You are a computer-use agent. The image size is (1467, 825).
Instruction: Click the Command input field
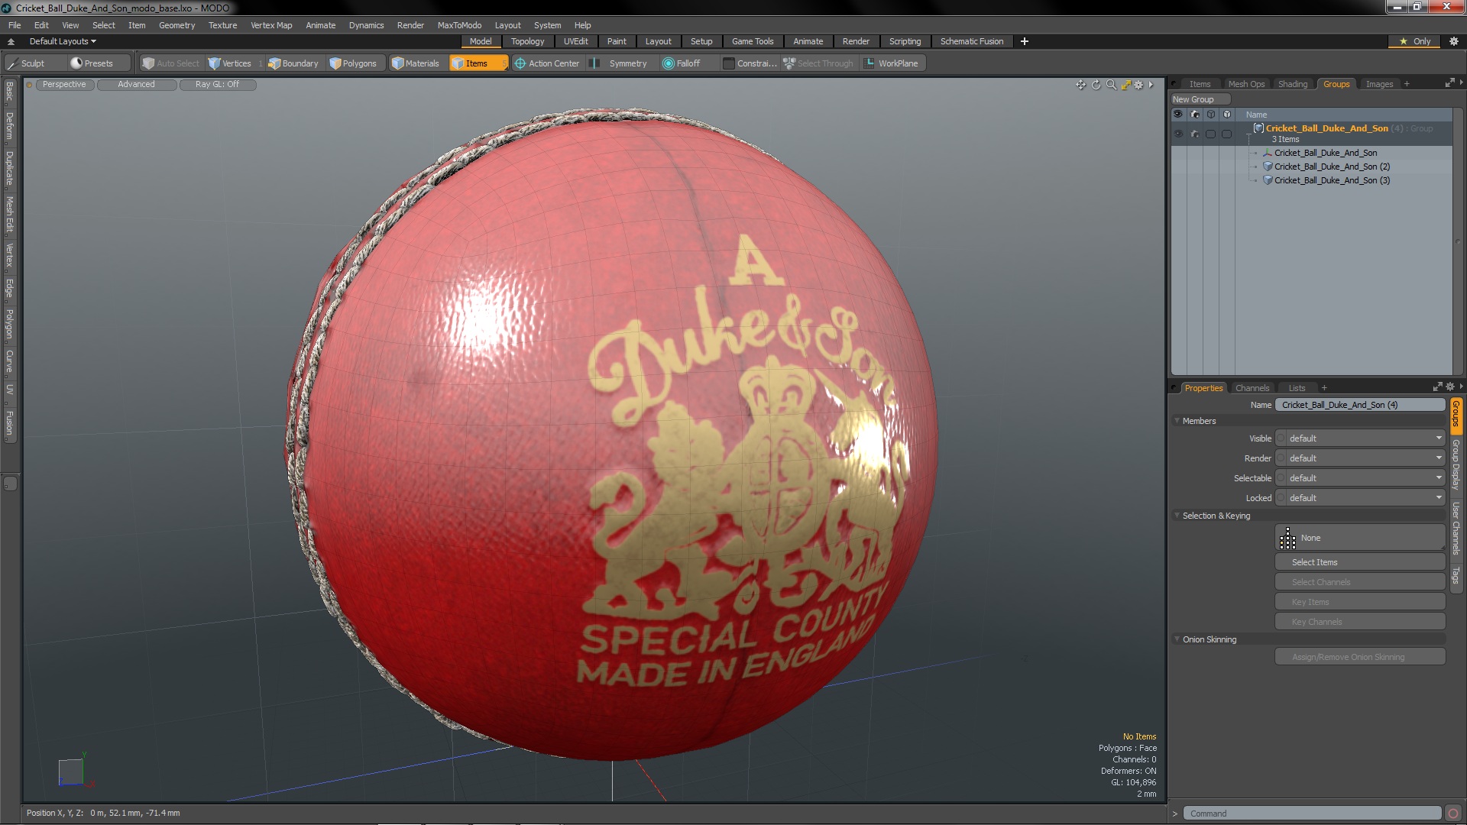[x=1312, y=814]
